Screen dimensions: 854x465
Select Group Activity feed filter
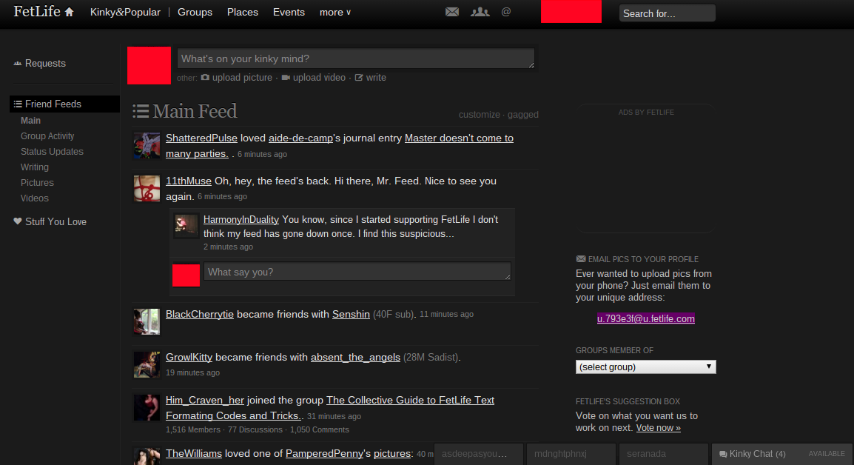click(x=47, y=136)
